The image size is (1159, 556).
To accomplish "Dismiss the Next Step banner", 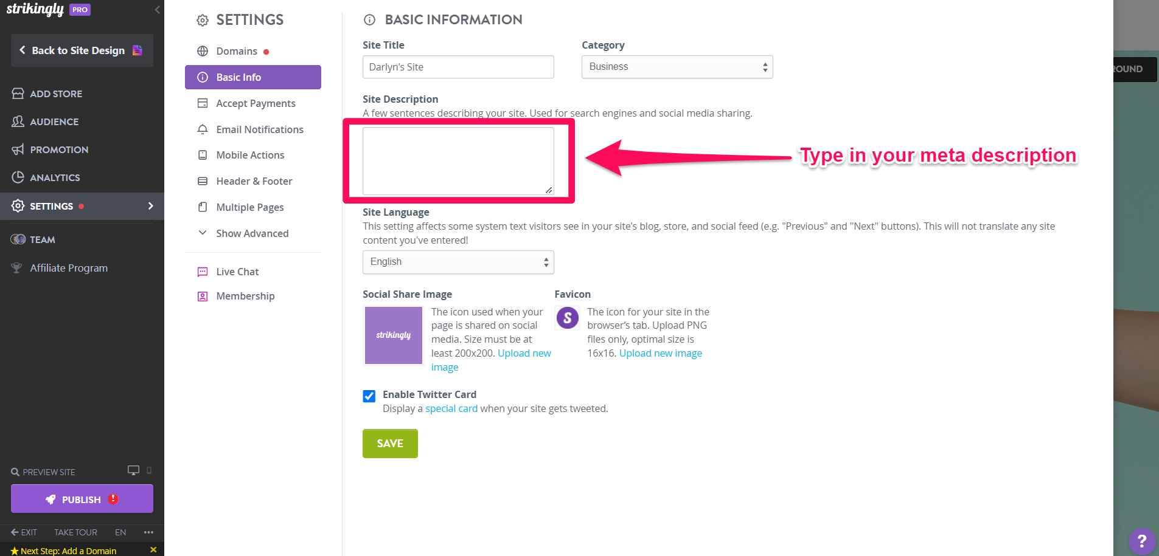I will coord(153,550).
